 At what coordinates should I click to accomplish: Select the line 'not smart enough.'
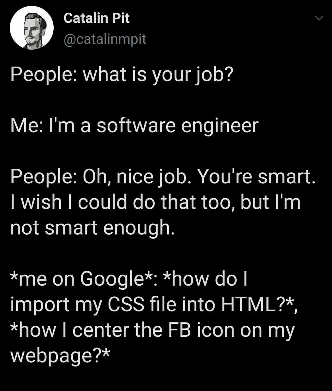click(x=92, y=228)
